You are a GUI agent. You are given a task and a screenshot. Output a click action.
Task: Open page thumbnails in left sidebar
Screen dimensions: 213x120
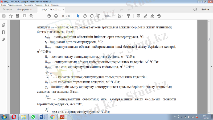coord(3,25)
